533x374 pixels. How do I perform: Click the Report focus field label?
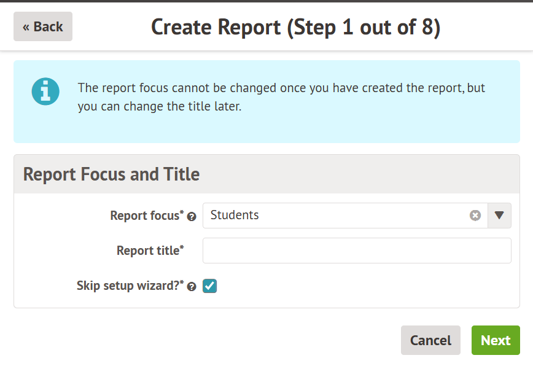pos(144,216)
